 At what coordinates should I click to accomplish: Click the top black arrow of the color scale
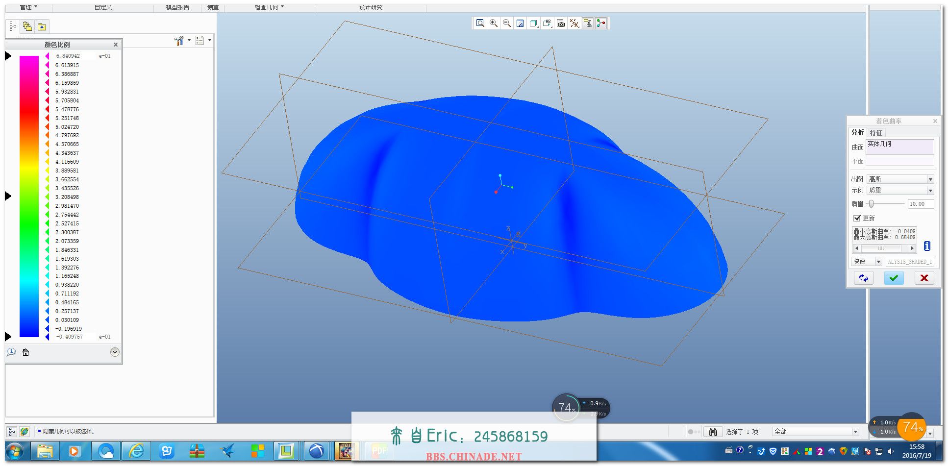(8, 56)
